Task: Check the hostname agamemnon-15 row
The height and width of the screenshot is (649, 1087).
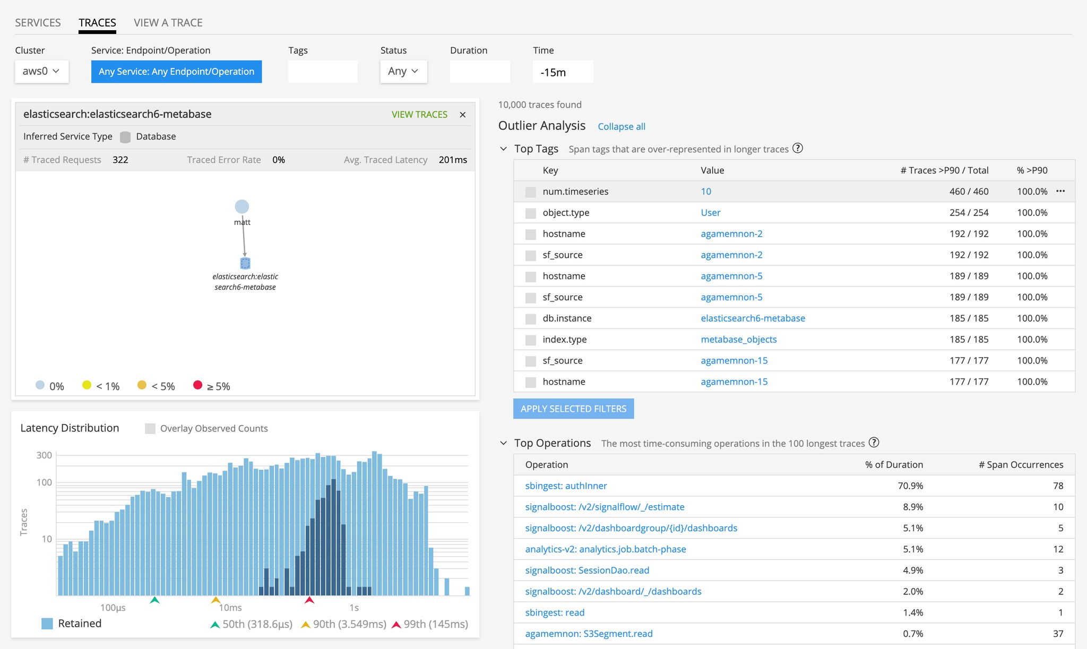Action: pos(530,382)
